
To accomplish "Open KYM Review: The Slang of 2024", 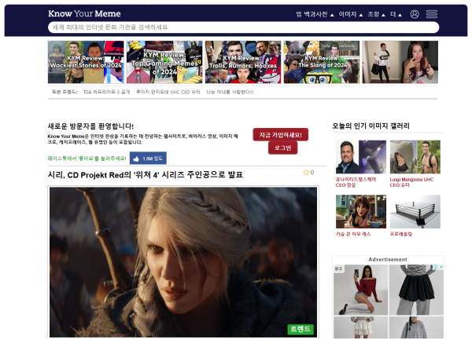I will (x=322, y=62).
